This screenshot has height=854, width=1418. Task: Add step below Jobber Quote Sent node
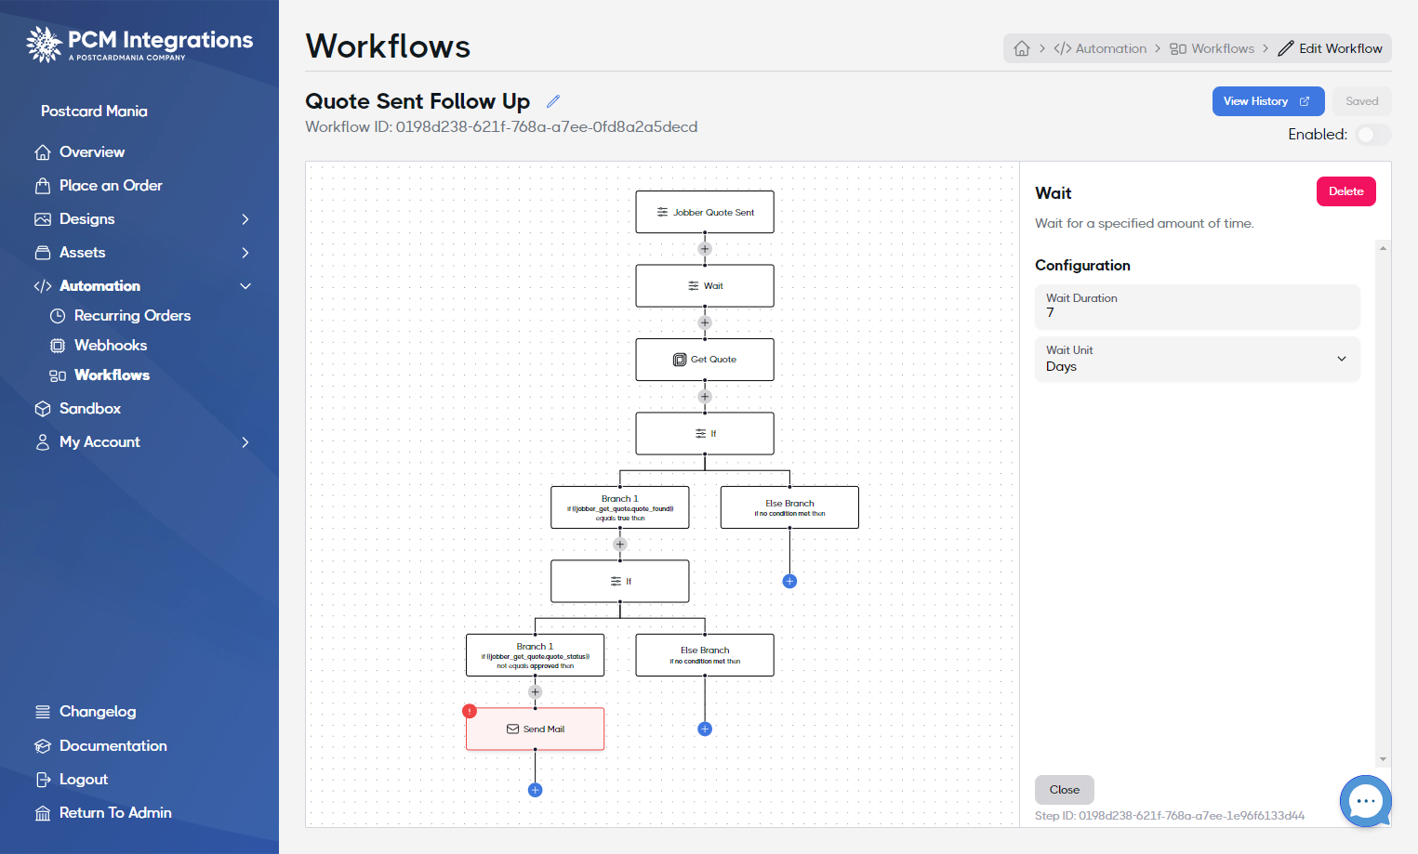tap(705, 249)
